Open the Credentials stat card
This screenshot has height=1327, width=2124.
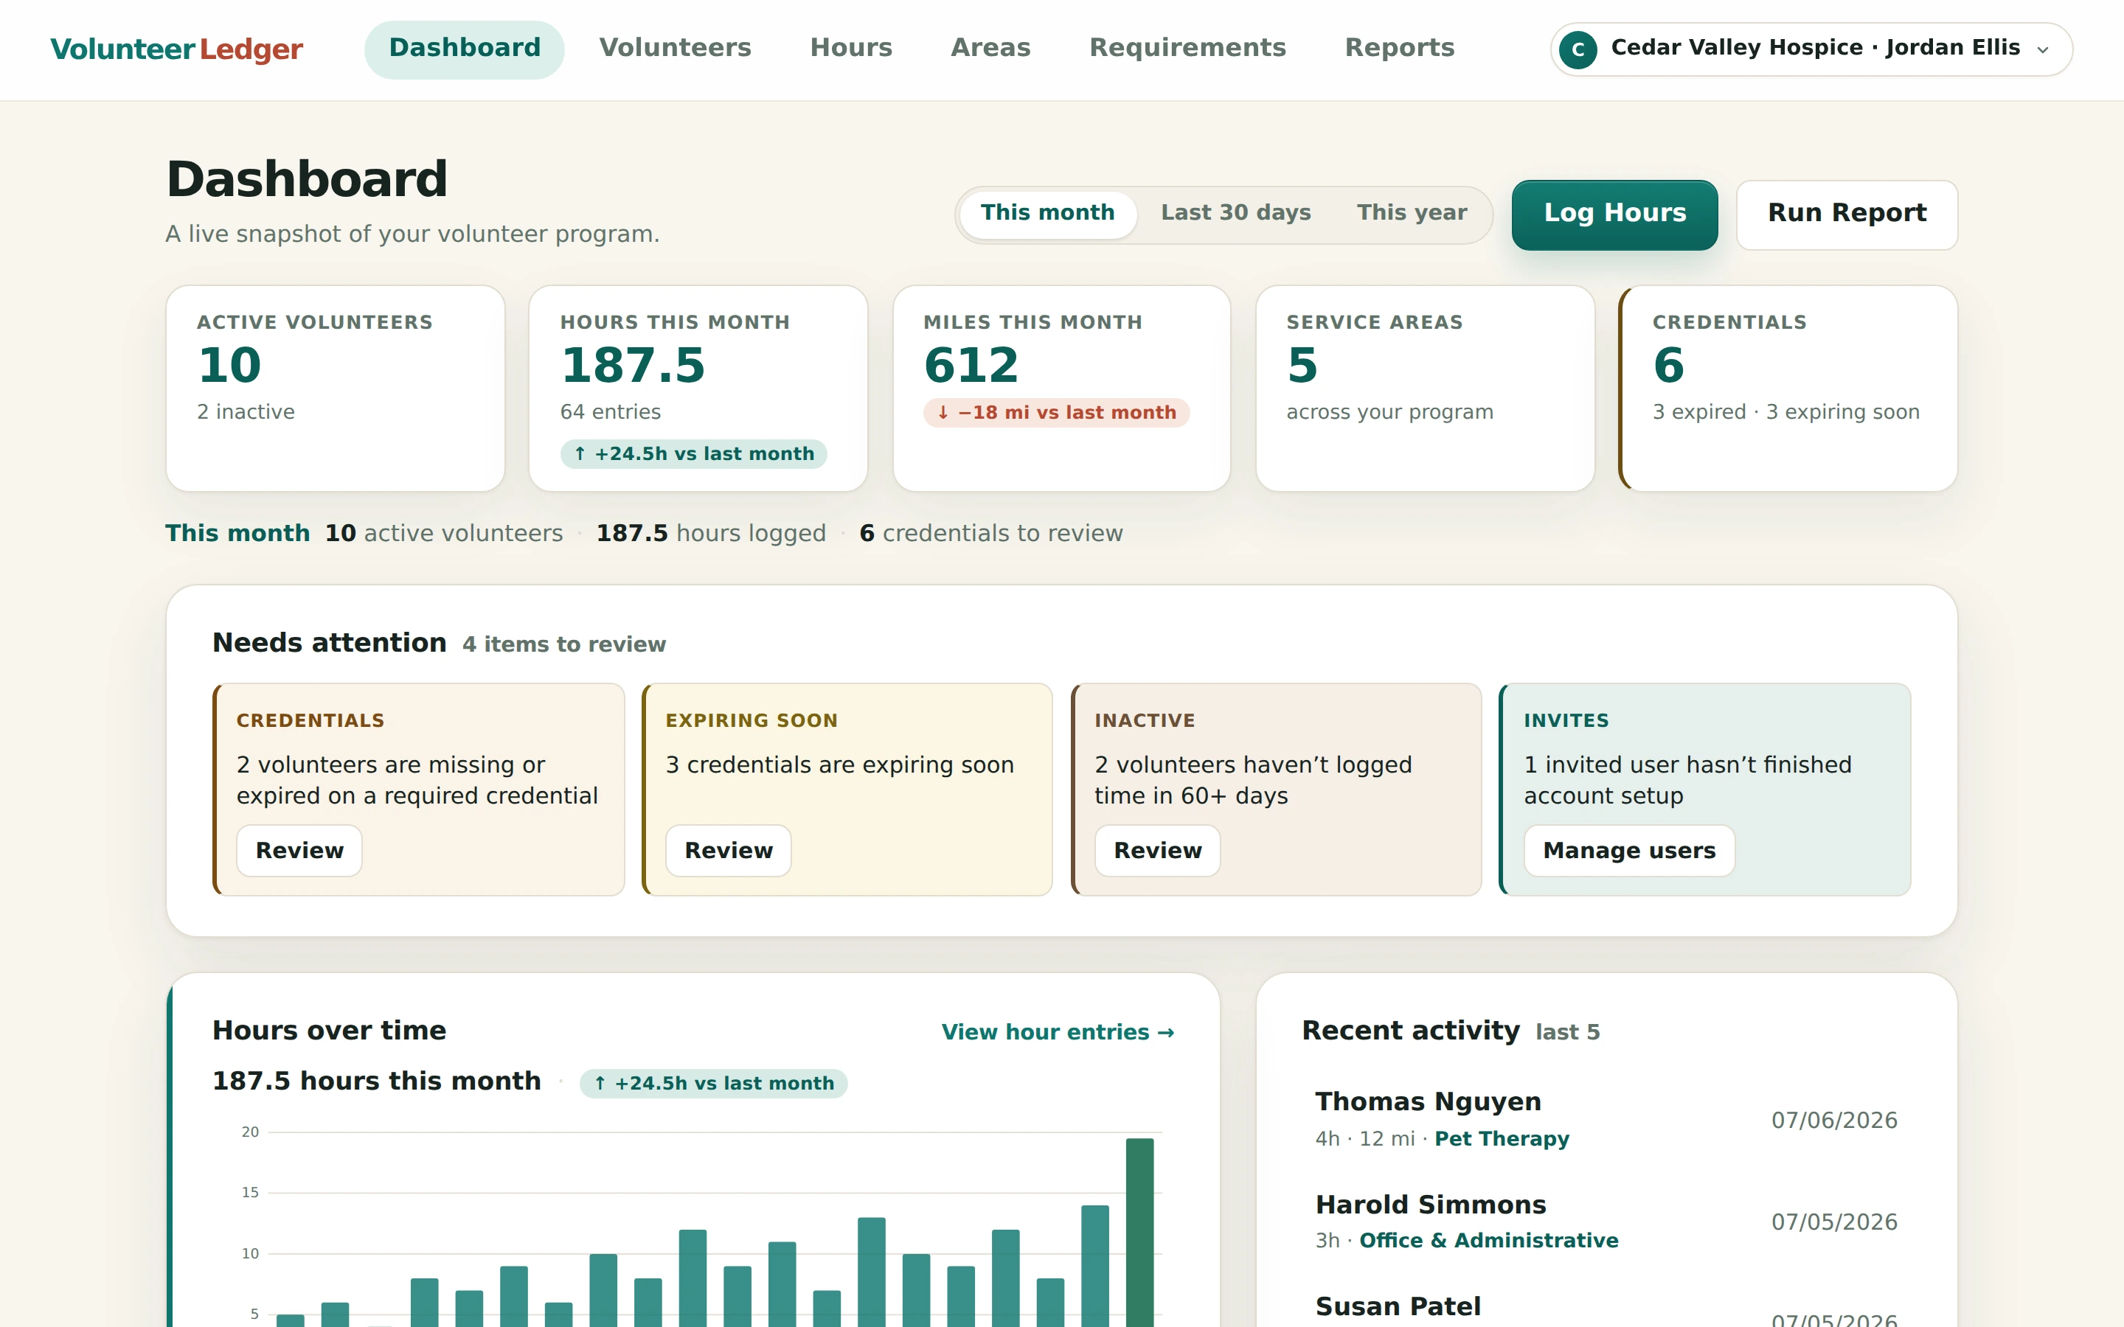coord(1788,388)
